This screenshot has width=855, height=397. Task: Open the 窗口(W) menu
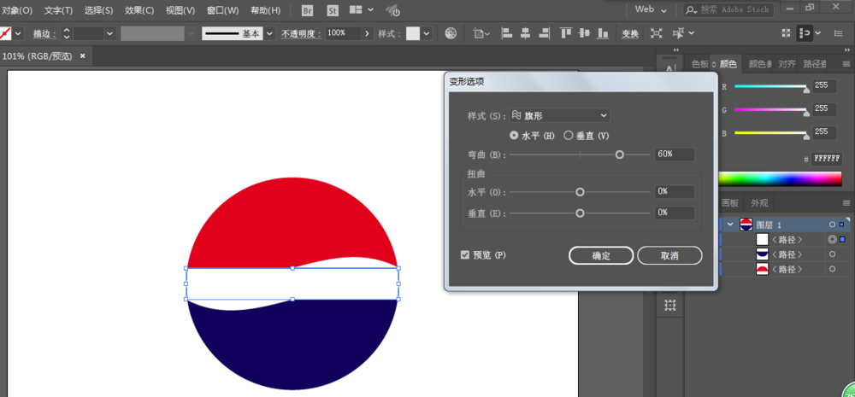click(223, 10)
